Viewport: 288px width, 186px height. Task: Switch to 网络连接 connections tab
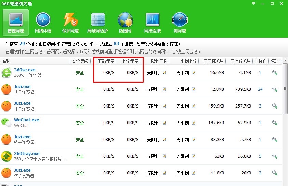[152, 23]
